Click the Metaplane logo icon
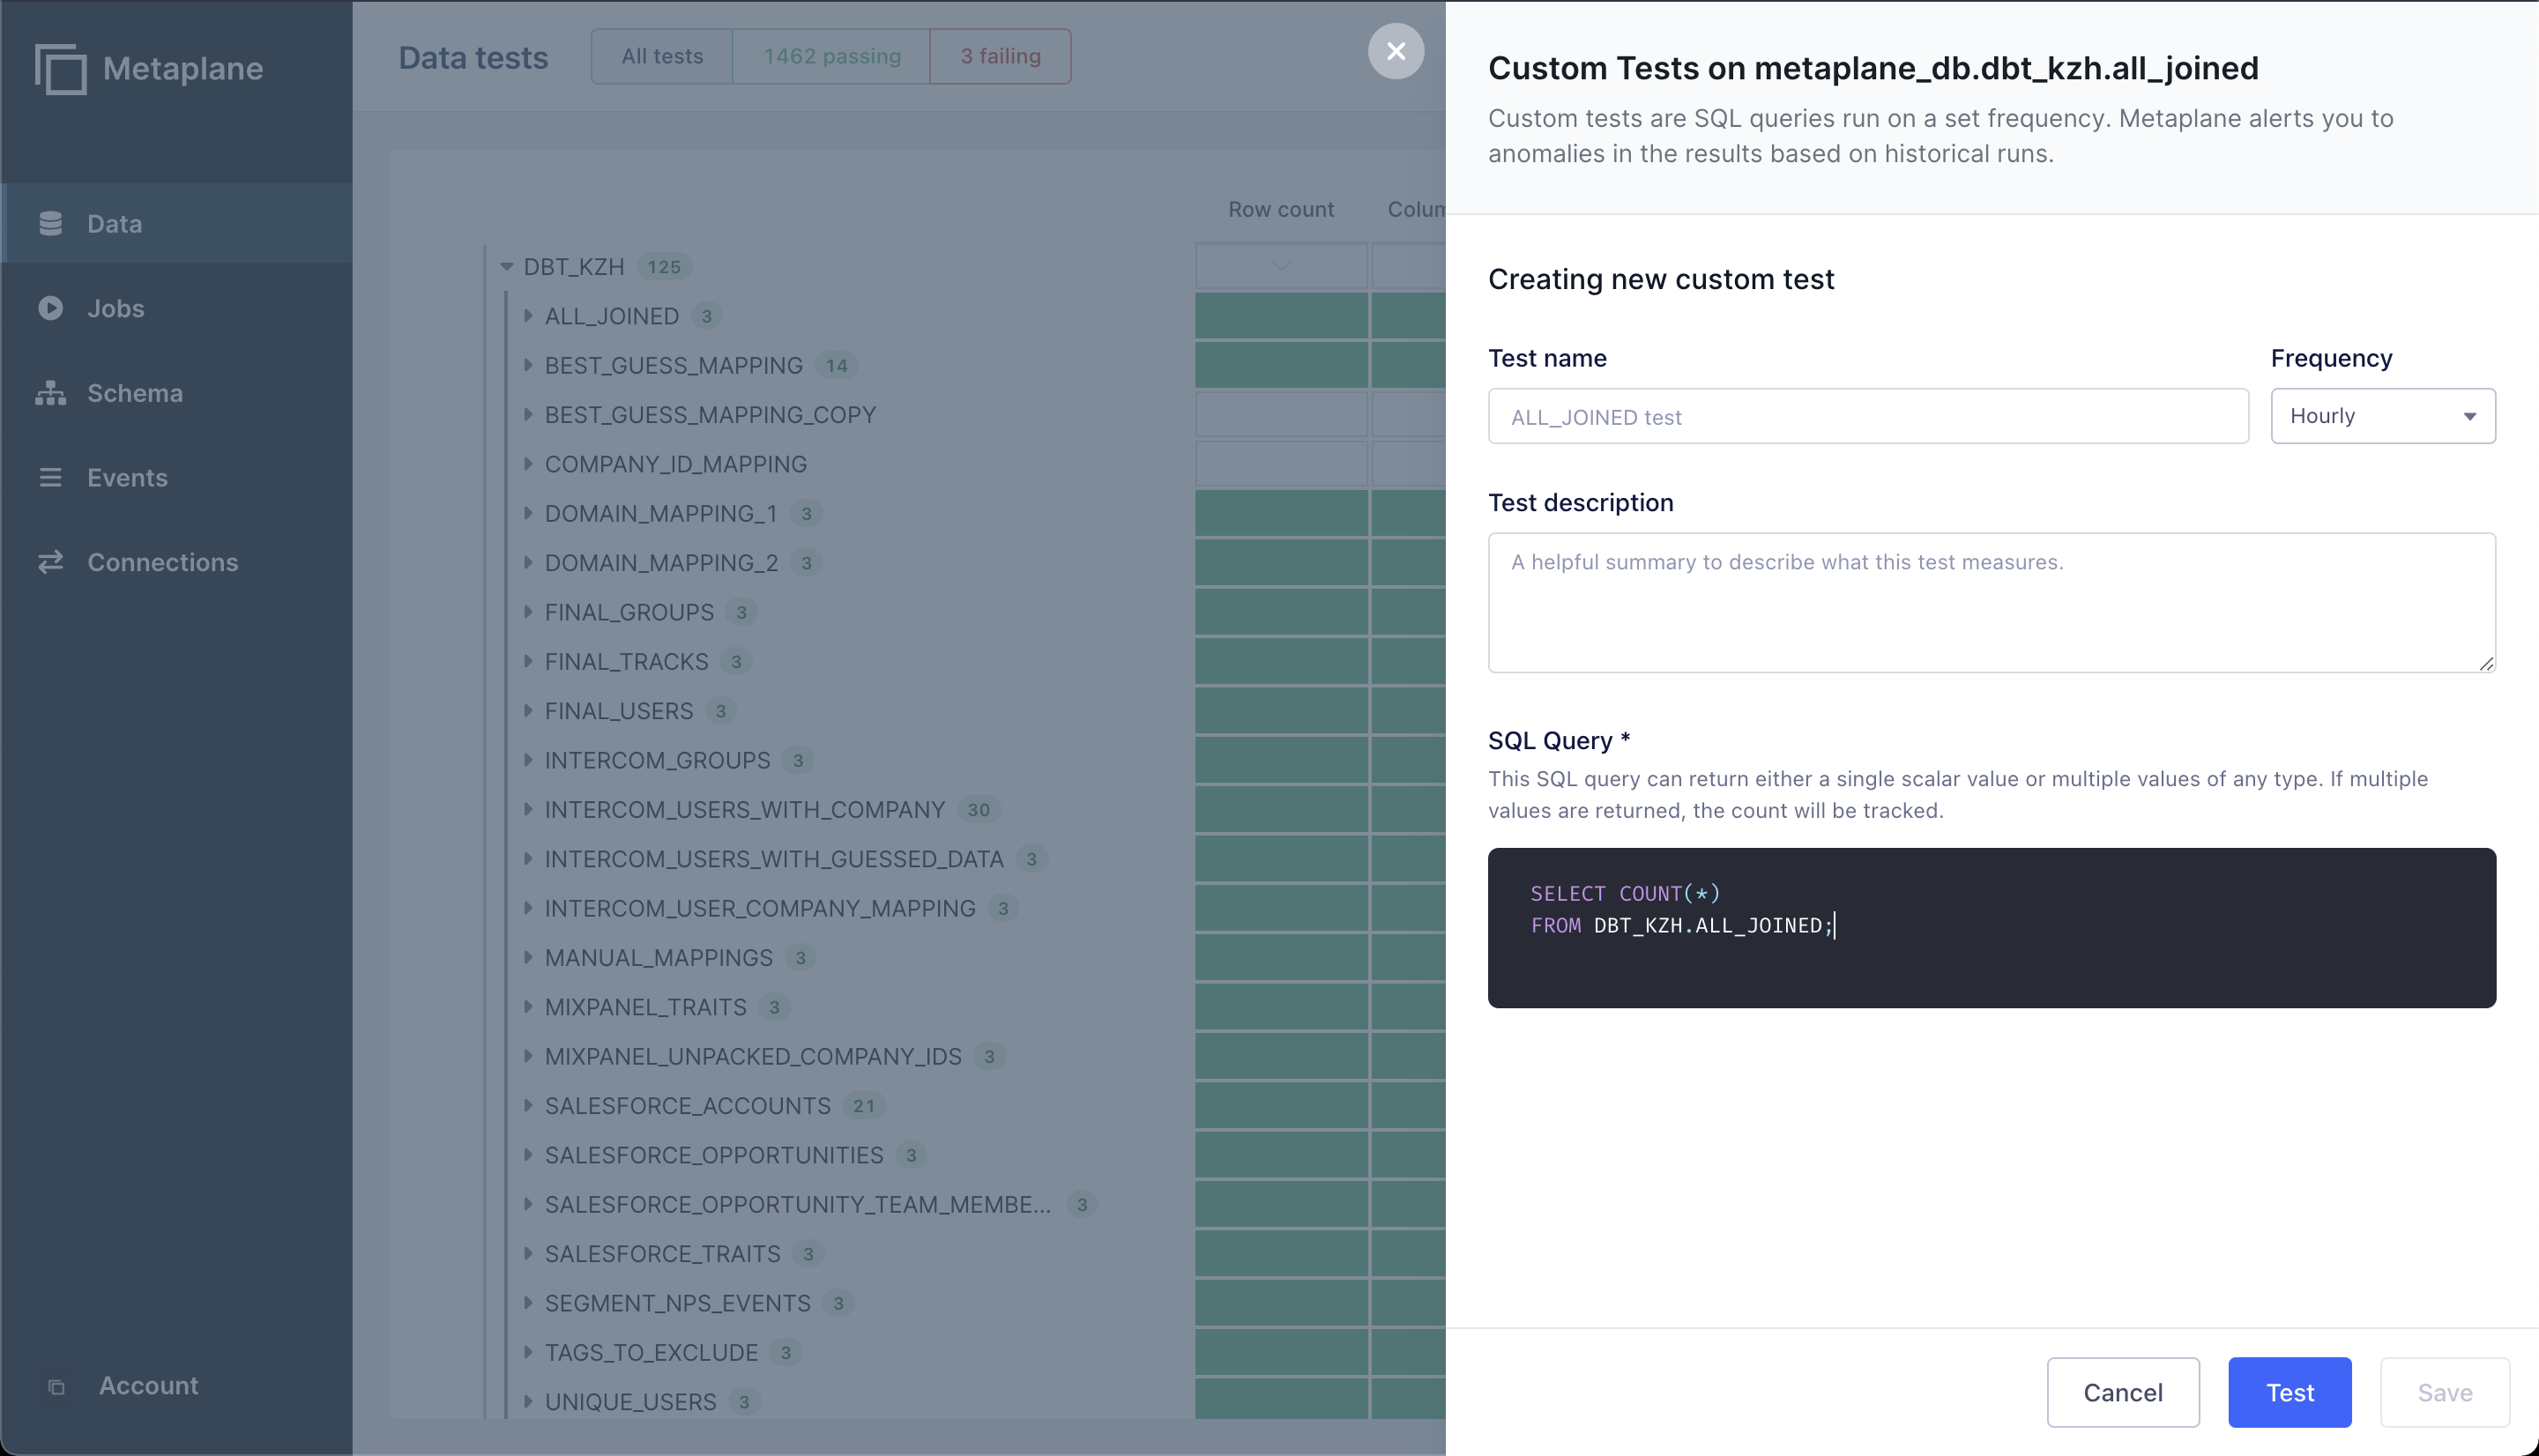The image size is (2539, 1456). tap(60, 69)
